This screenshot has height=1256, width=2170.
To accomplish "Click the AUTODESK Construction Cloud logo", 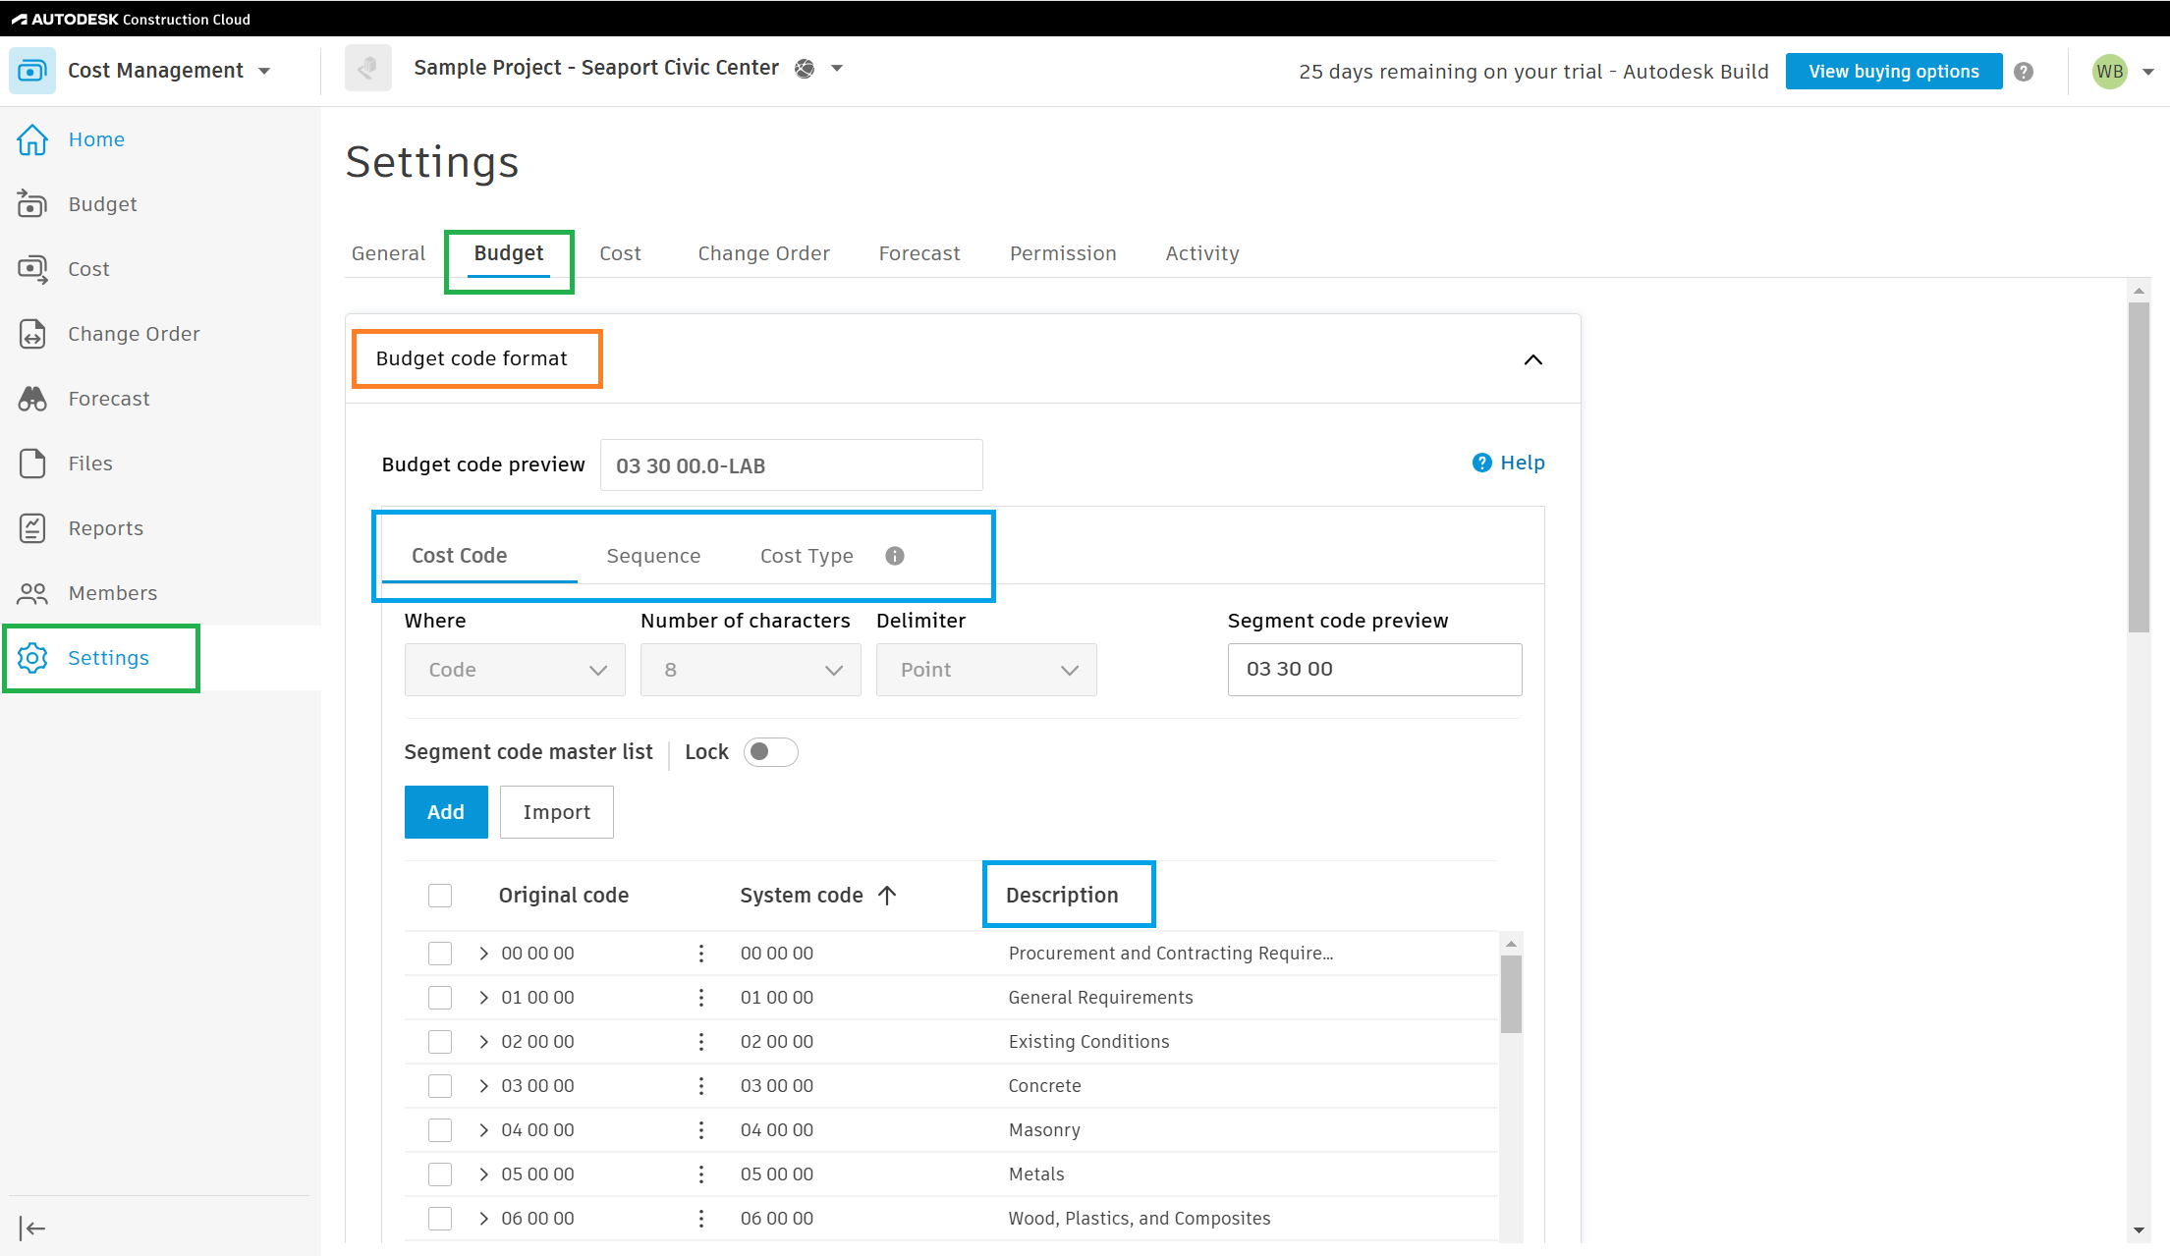I will pyautogui.click(x=131, y=19).
